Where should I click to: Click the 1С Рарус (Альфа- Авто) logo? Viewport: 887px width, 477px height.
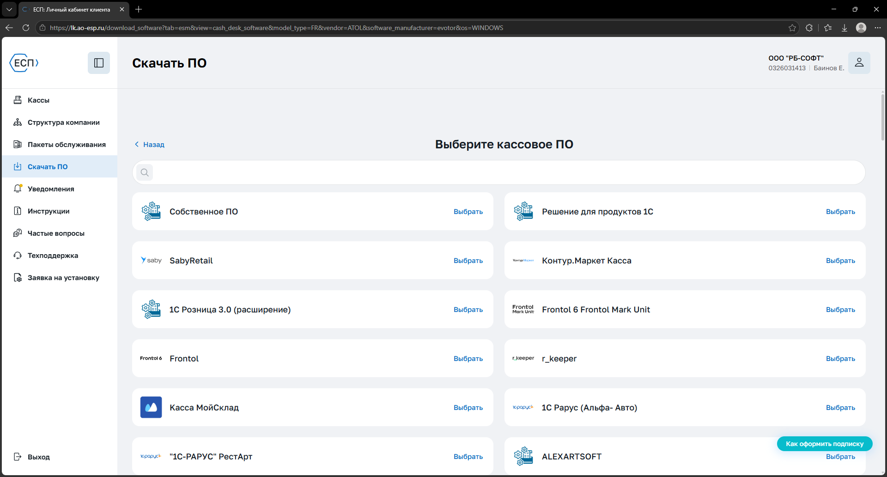pyautogui.click(x=523, y=407)
